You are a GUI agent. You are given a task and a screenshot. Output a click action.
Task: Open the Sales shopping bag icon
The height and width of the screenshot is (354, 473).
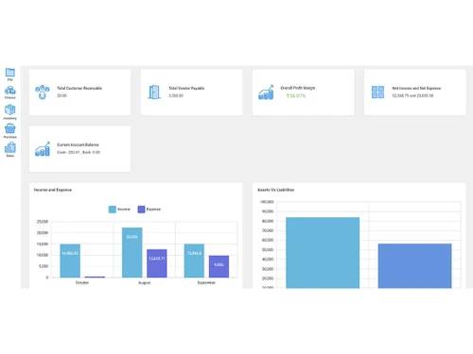click(10, 147)
